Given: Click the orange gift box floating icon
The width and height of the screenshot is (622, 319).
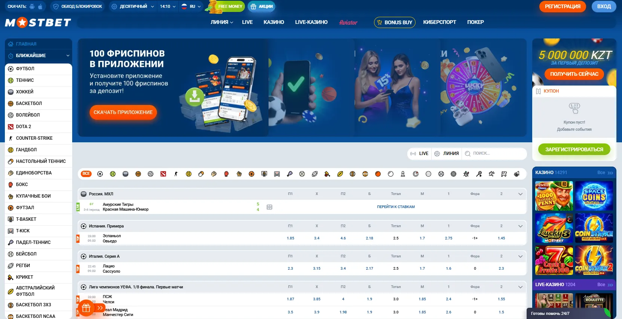Looking at the screenshot, I should (86, 308).
